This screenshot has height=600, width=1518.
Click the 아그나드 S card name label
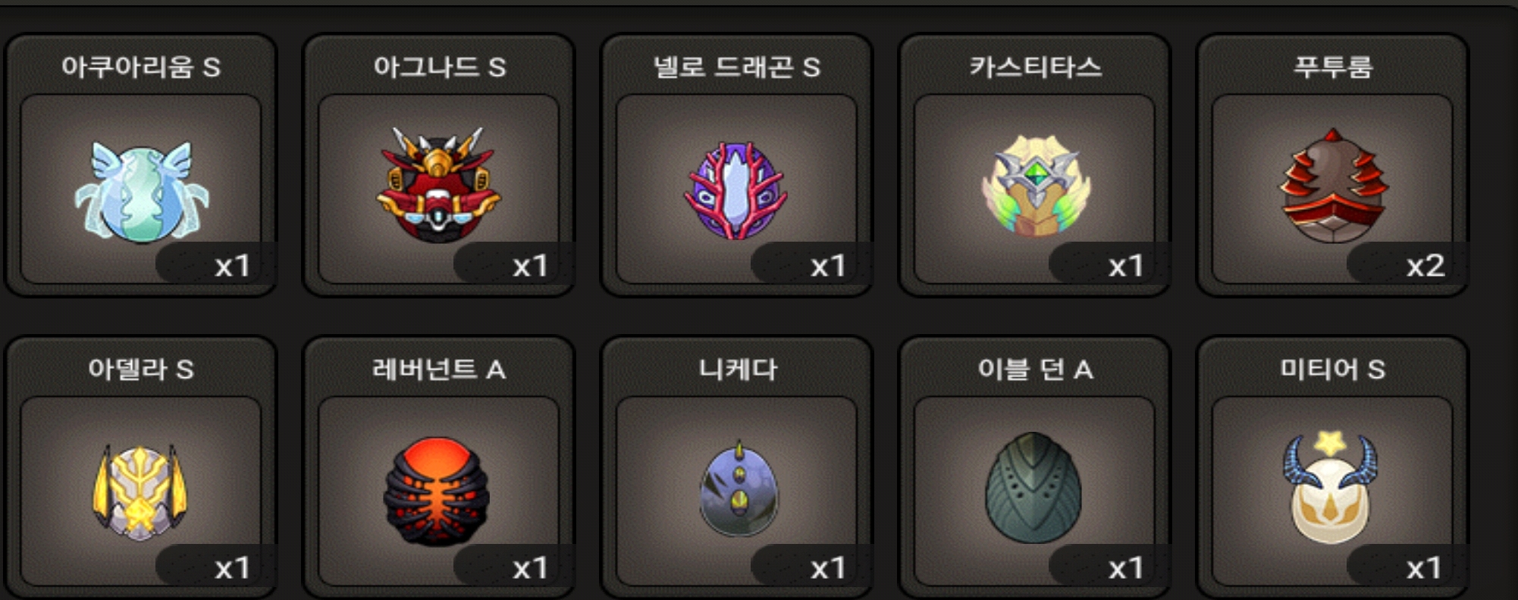[439, 67]
